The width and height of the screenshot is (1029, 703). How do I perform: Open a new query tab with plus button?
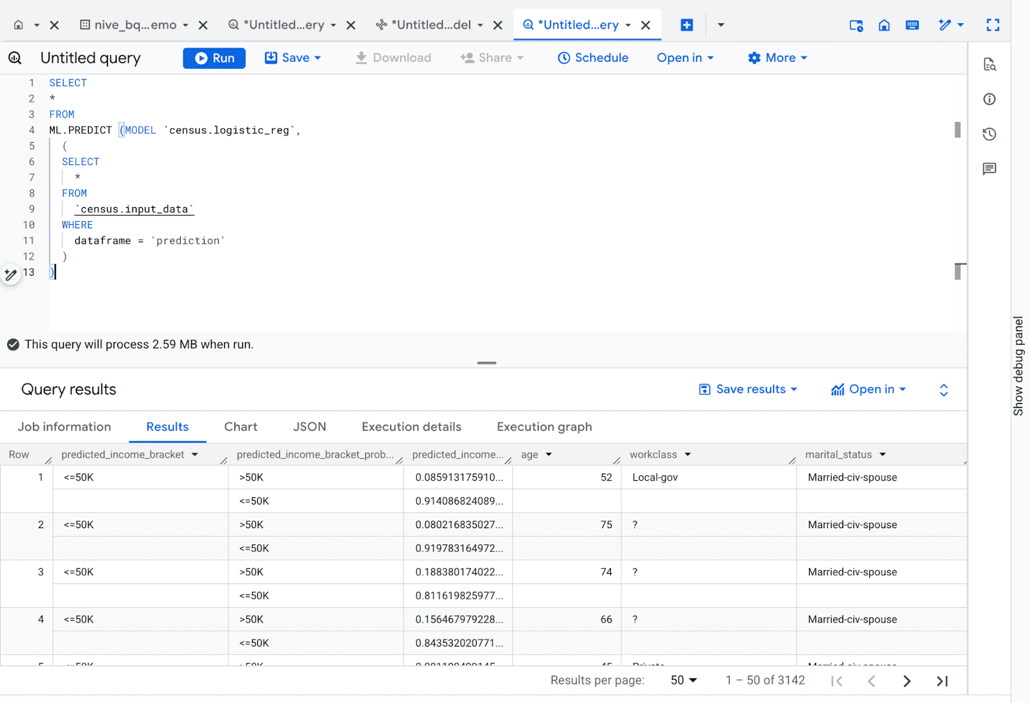686,24
